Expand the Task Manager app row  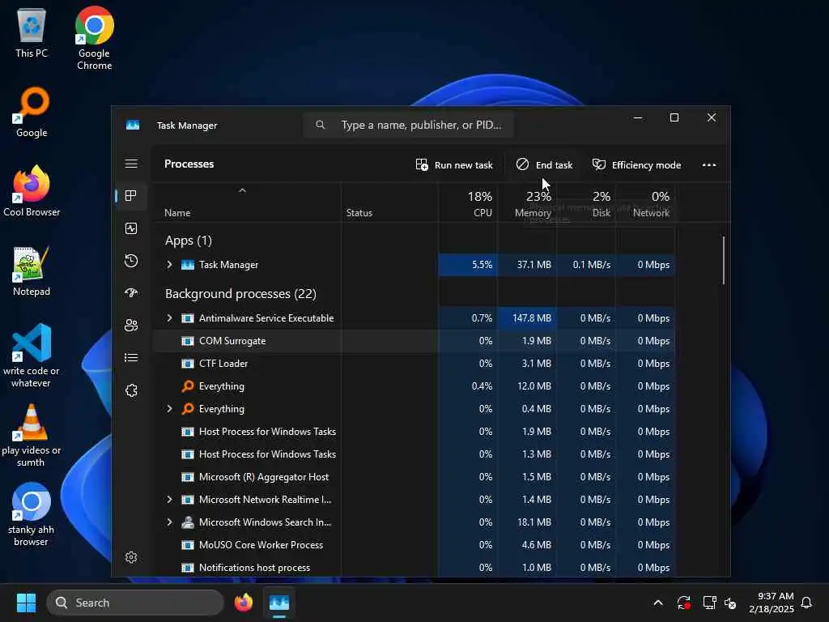169,265
